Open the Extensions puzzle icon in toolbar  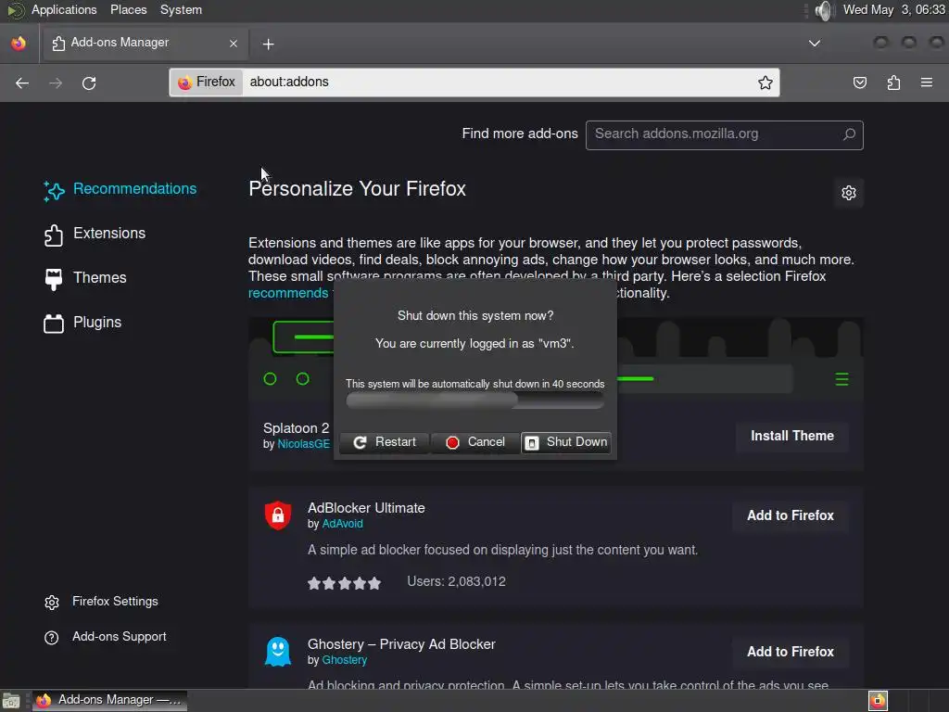pyautogui.click(x=893, y=83)
